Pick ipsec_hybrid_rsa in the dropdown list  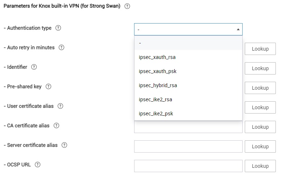point(158,85)
